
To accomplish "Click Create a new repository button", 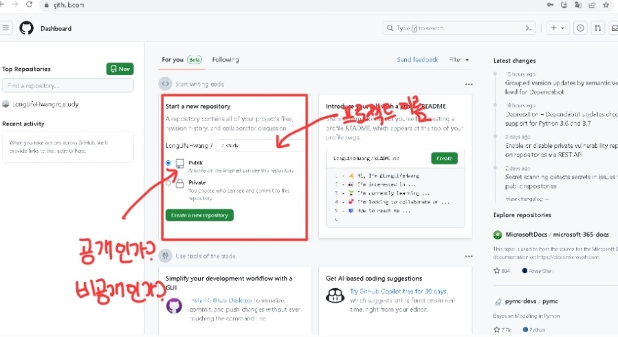I will click(x=199, y=215).
